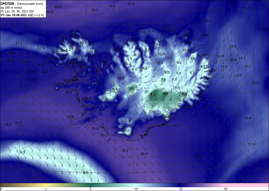
Task: Click the 7.8 value in the northeast
Action: click(x=193, y=58)
